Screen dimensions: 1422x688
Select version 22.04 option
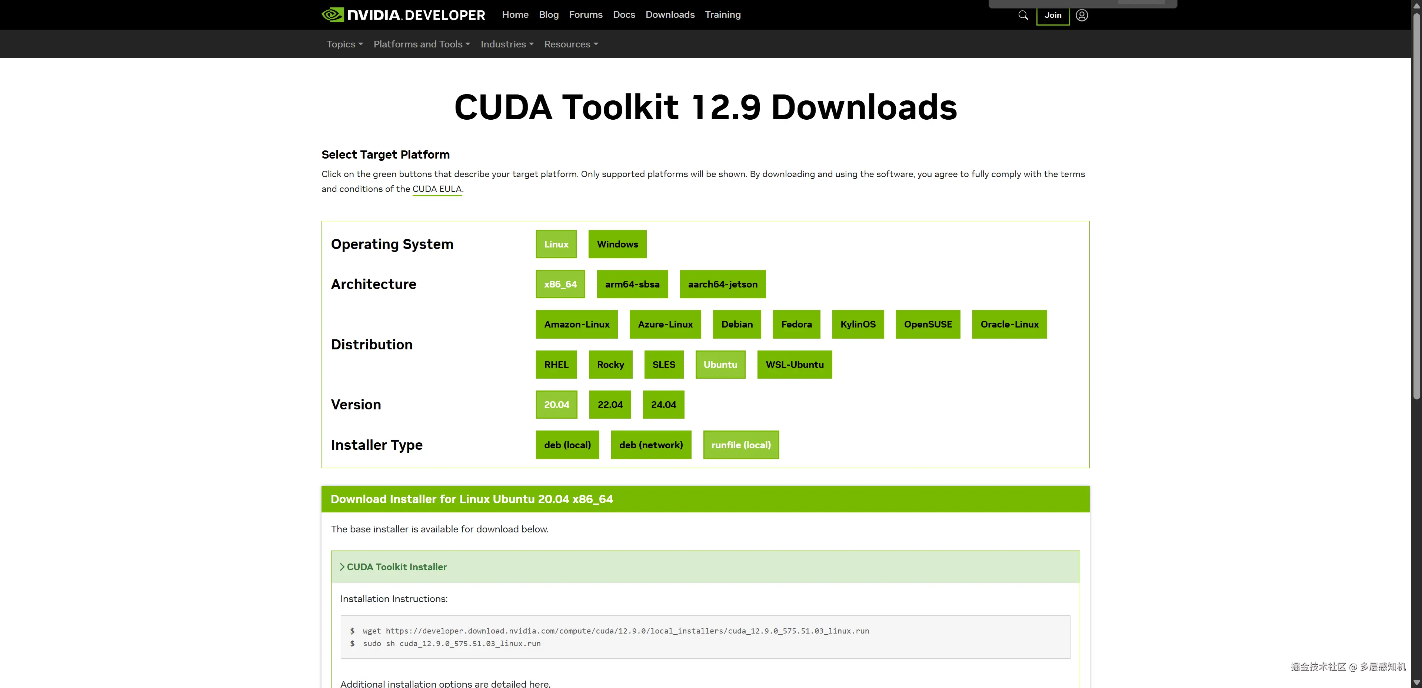tap(610, 405)
